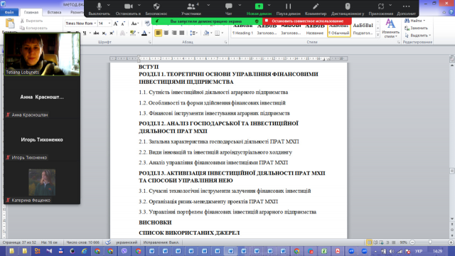Stop video with camera icon

(128, 9)
